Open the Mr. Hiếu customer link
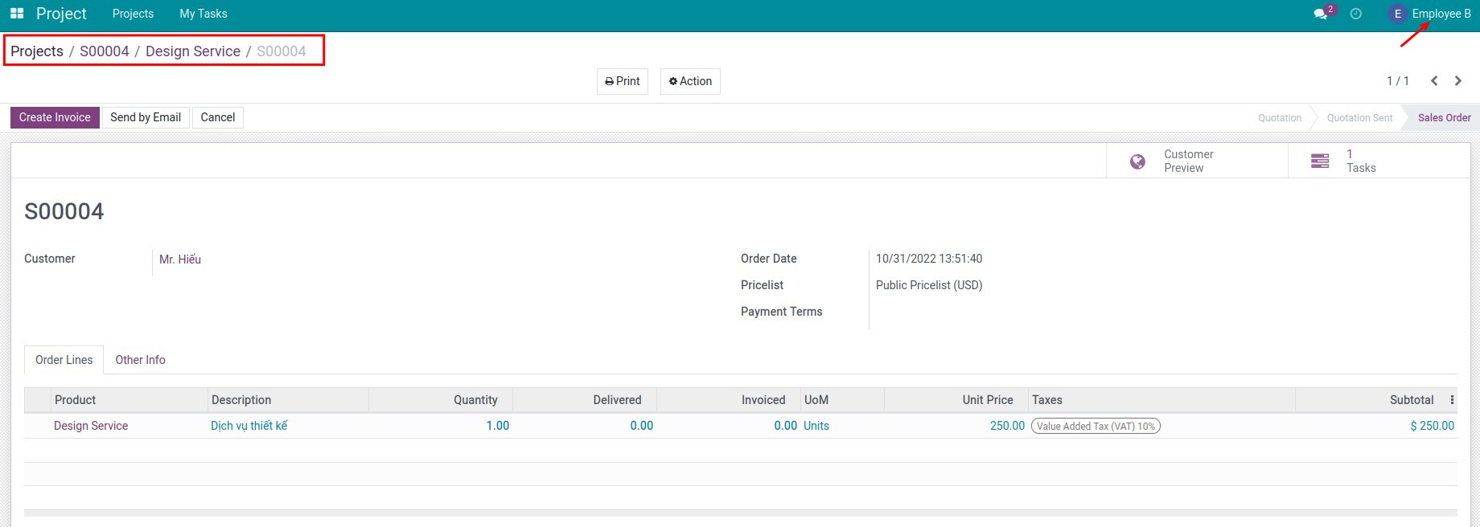1480x527 pixels. 180,259
